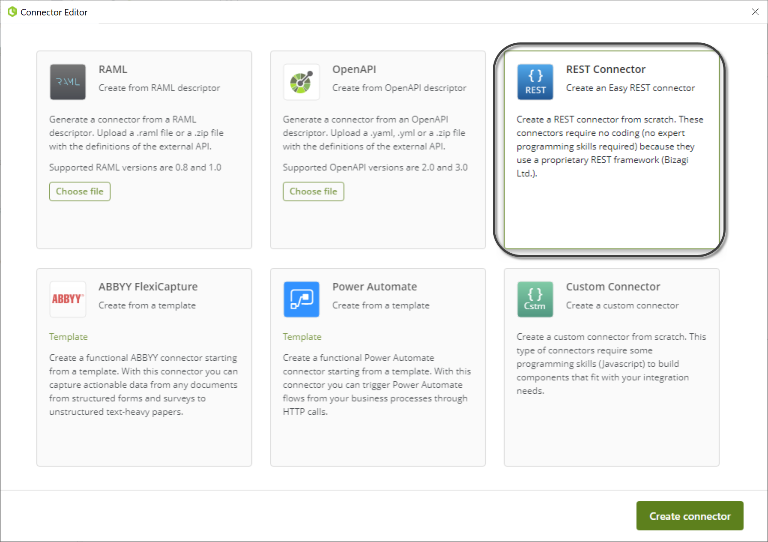The height and width of the screenshot is (542, 768).
Task: Select the Power Automate icon
Action: tap(301, 299)
